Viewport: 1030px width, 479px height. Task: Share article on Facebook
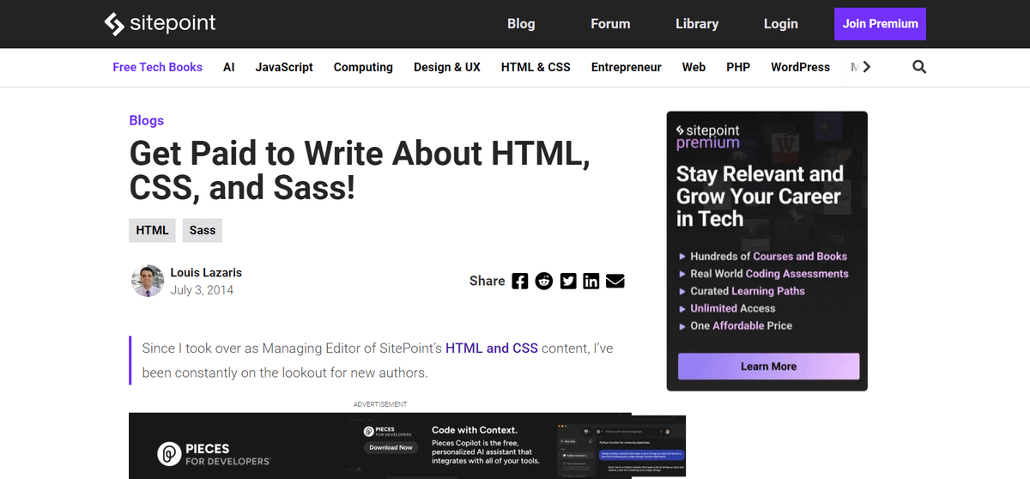(520, 281)
